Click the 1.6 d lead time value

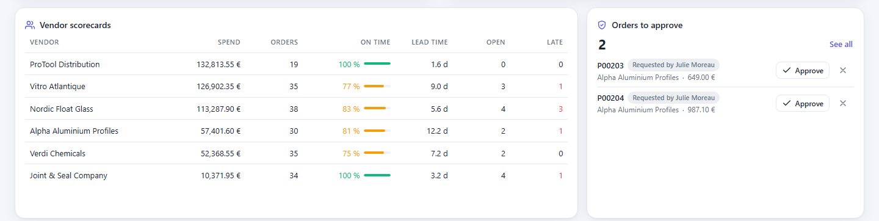439,64
